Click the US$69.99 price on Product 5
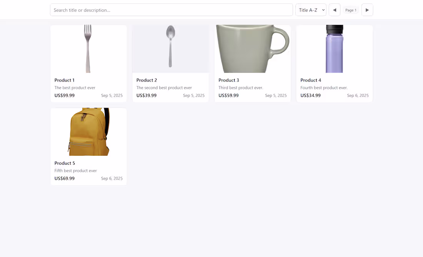423x257 pixels. [64, 178]
